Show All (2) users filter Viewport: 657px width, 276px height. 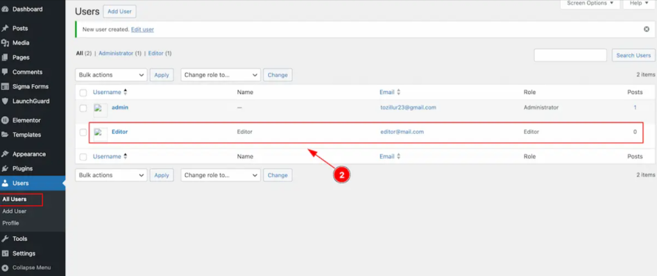84,54
